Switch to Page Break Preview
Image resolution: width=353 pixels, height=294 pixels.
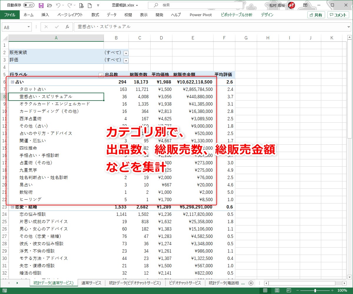click(289, 290)
